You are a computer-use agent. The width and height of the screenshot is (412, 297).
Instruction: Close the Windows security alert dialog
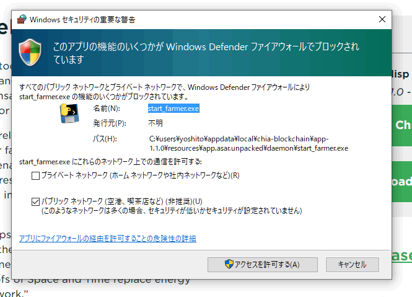[x=379, y=19]
